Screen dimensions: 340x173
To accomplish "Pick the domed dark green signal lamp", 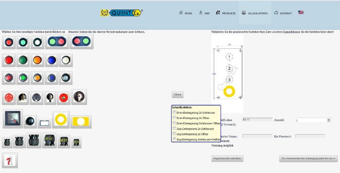I will click(23, 60).
